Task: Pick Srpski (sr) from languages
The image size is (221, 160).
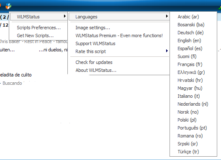Action: coord(193,144)
